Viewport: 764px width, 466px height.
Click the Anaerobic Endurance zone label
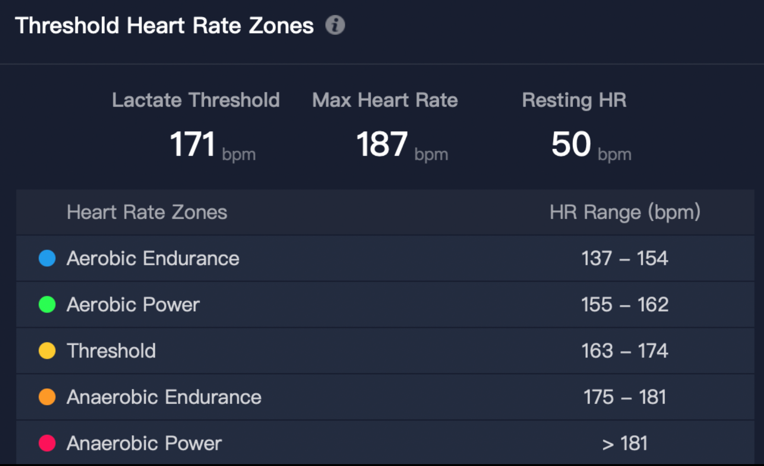164,397
